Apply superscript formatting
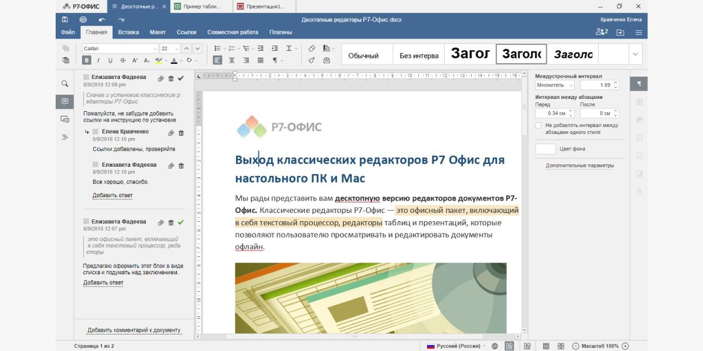The image size is (703, 351). tap(135, 60)
